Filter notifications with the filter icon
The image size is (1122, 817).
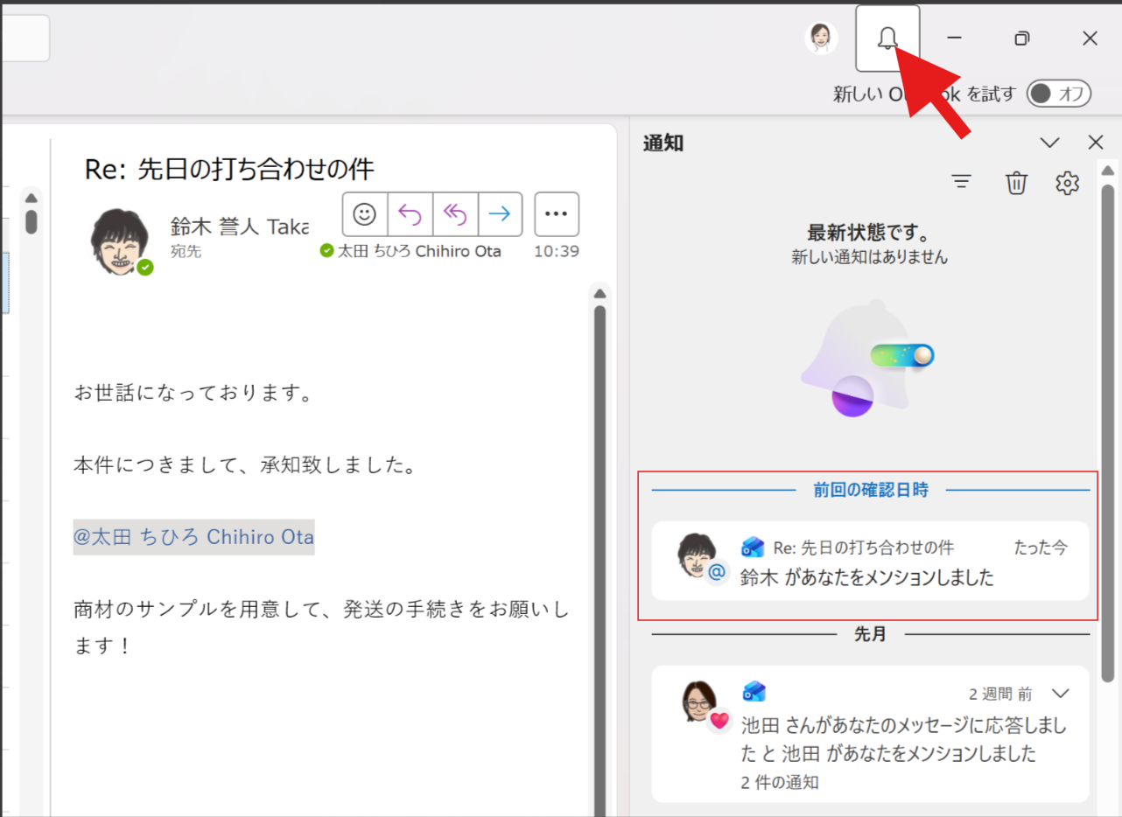tap(962, 183)
